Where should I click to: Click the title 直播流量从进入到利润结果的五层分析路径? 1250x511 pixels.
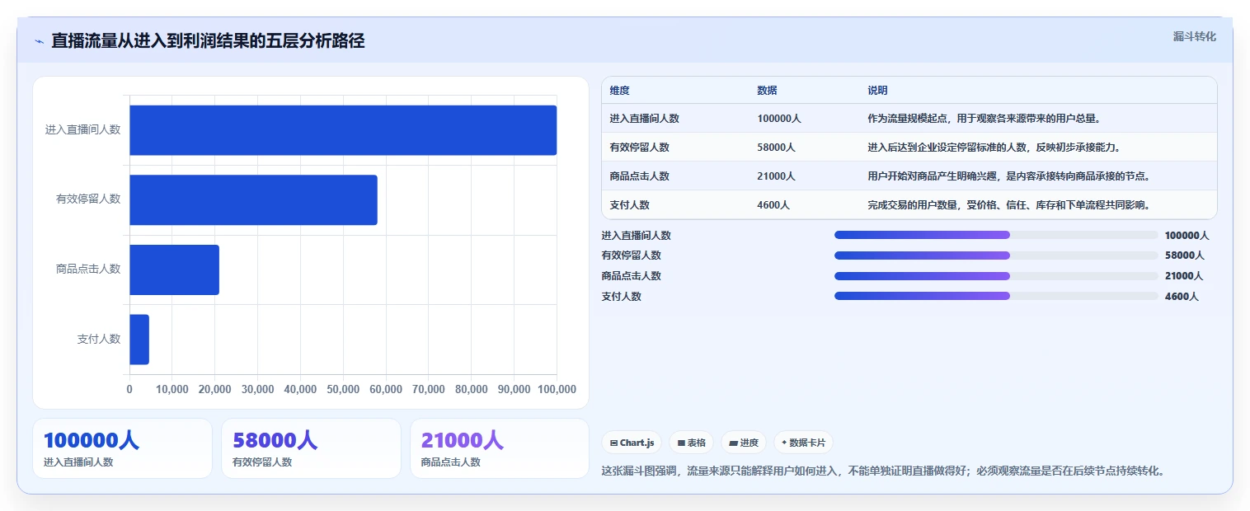pyautogui.click(x=208, y=41)
